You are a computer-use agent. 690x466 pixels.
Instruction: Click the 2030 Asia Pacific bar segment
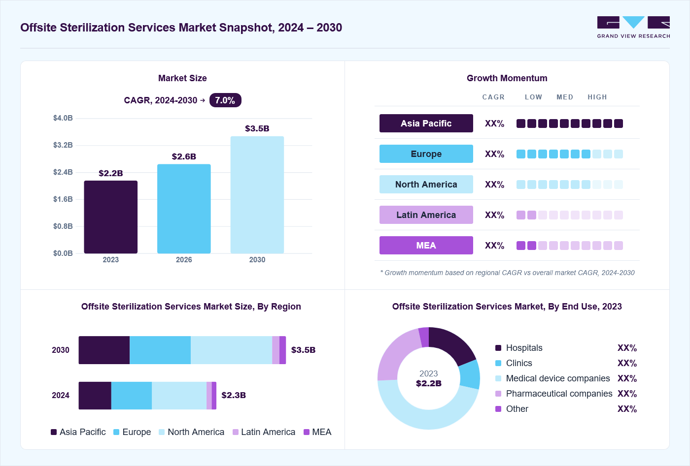coord(104,350)
